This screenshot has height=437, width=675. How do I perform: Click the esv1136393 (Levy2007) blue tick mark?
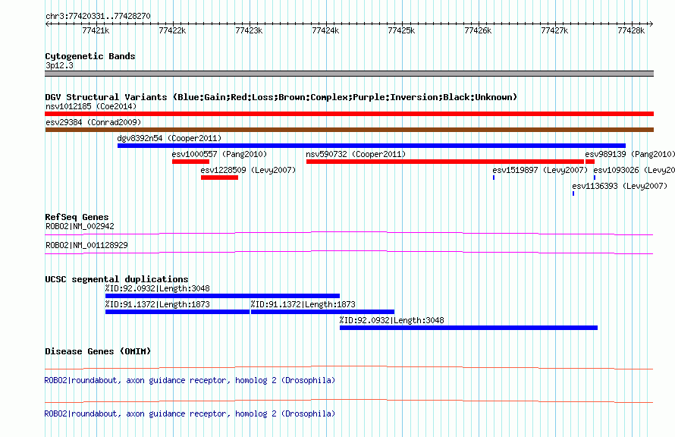click(x=573, y=193)
